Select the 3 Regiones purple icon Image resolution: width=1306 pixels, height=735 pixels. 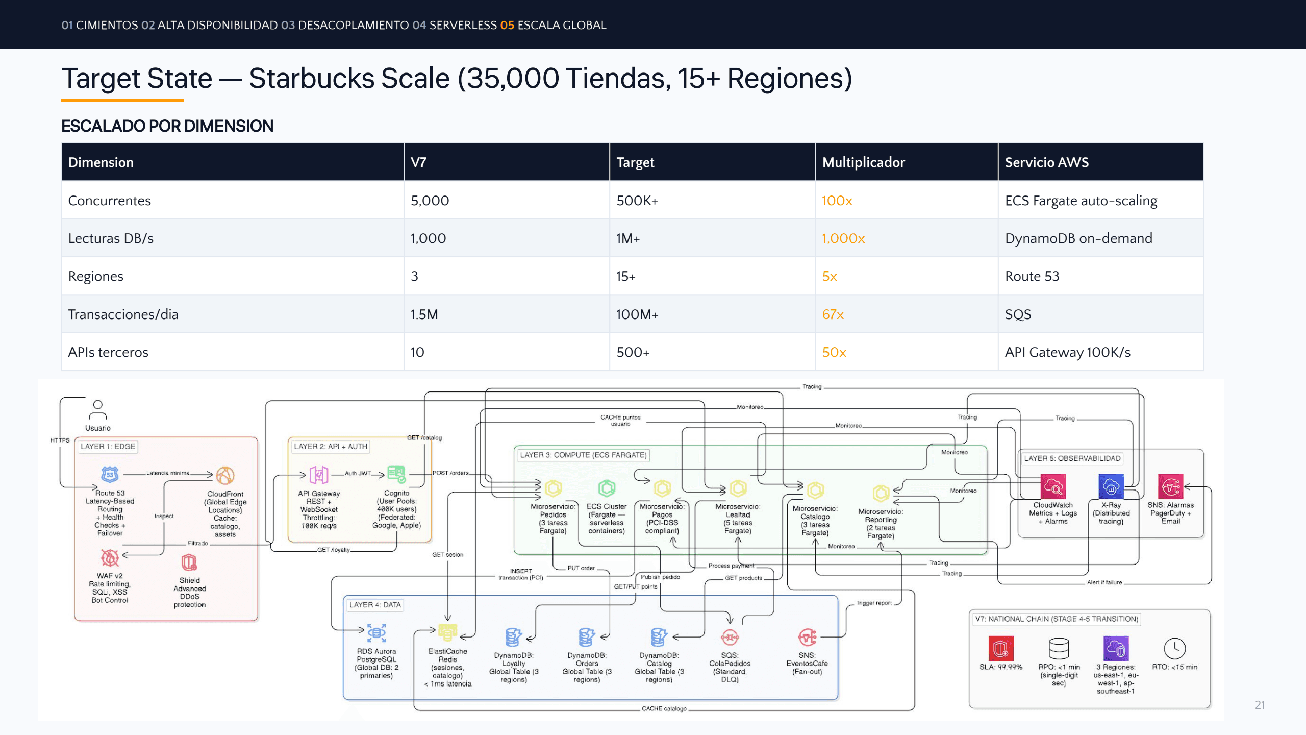coord(1116,648)
